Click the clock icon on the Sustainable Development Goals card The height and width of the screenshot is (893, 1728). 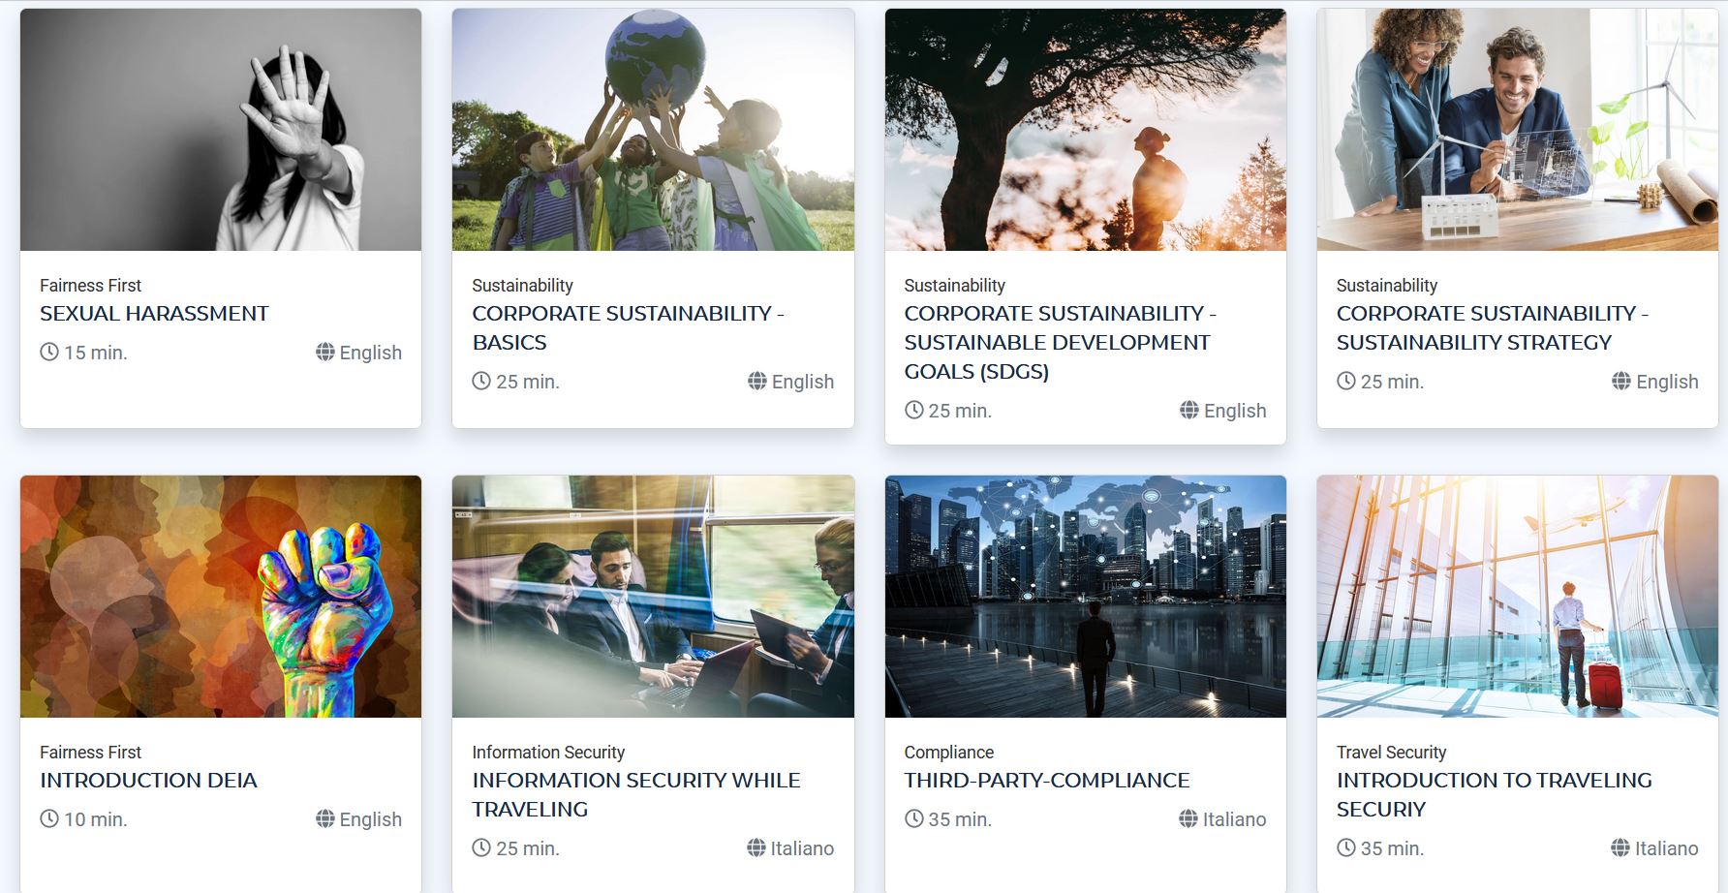click(x=914, y=410)
